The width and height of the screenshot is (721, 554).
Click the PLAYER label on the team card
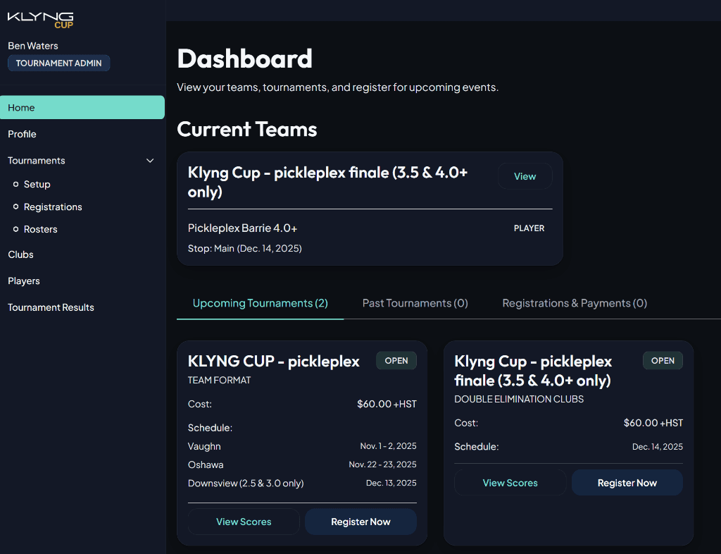coord(529,228)
